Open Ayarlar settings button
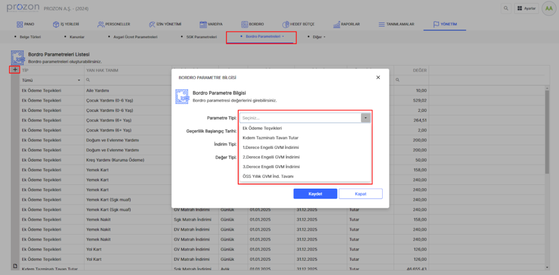 526,9
